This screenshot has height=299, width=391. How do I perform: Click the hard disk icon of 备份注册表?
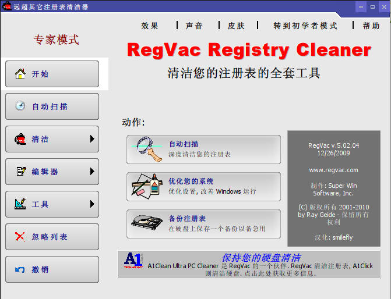click(147, 223)
